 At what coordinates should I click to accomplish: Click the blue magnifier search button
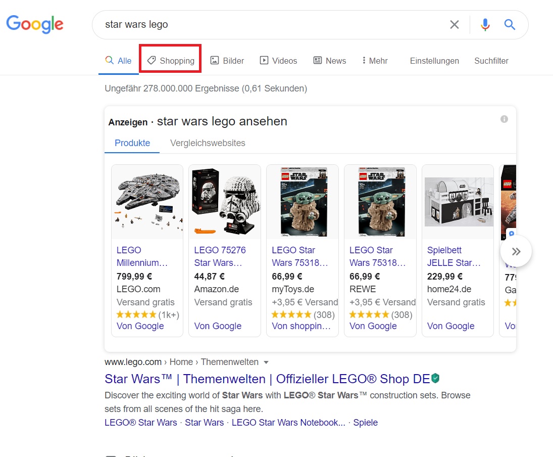510,24
